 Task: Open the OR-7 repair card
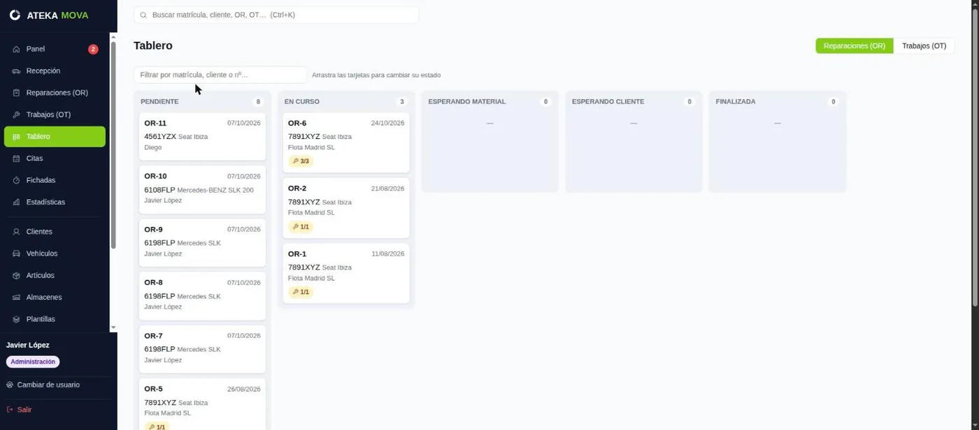coord(202,349)
